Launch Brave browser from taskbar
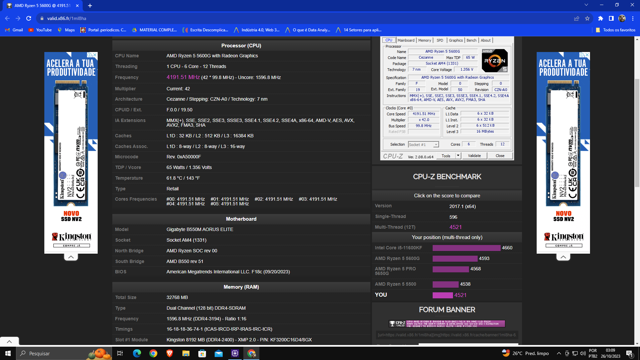Viewport: 640px width, 360px height. pos(170,353)
